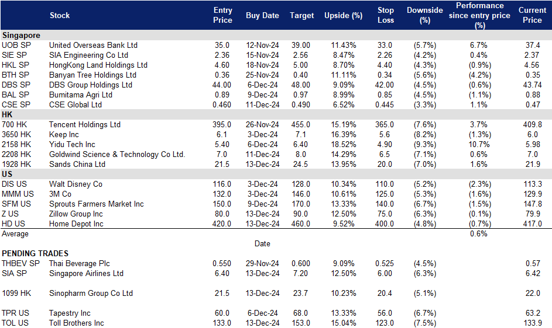Click Walt Disney's current price '113.3'
The image size is (552, 328).
coord(533,184)
